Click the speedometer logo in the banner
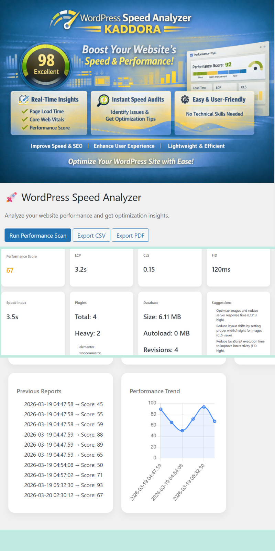 (65, 20)
